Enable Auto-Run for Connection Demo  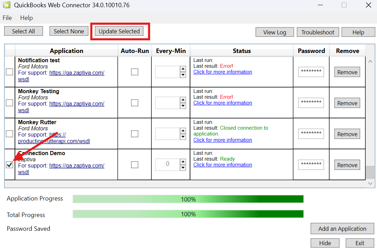[x=135, y=165]
